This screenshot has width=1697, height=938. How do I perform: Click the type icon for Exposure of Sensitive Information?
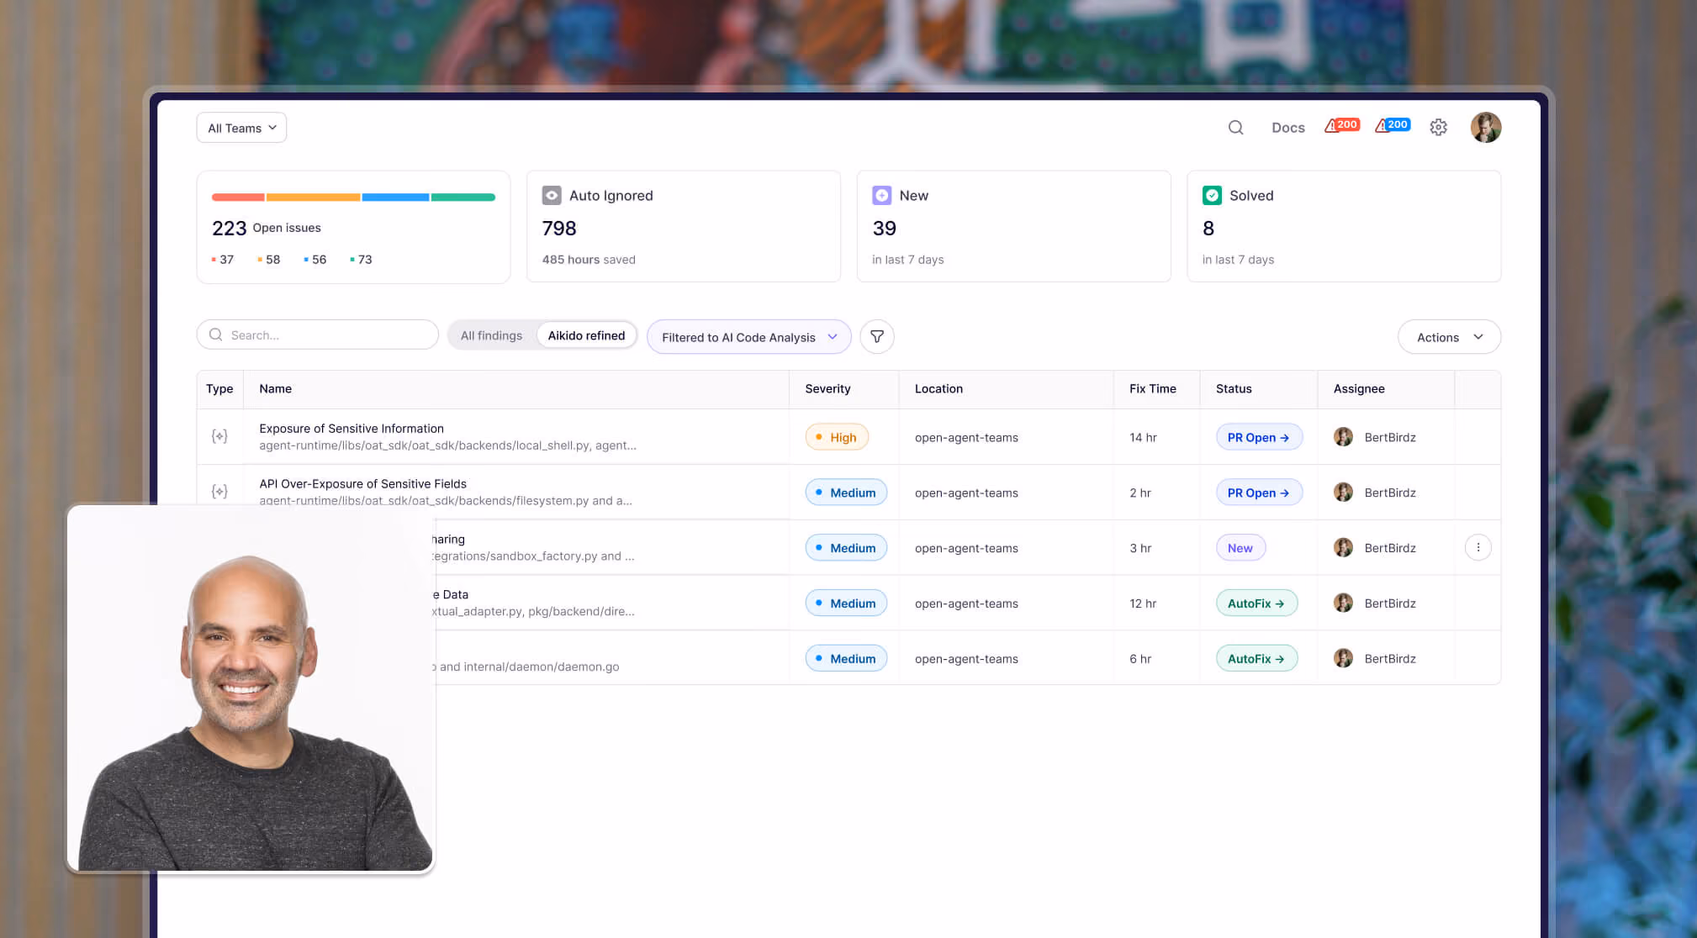[219, 436]
